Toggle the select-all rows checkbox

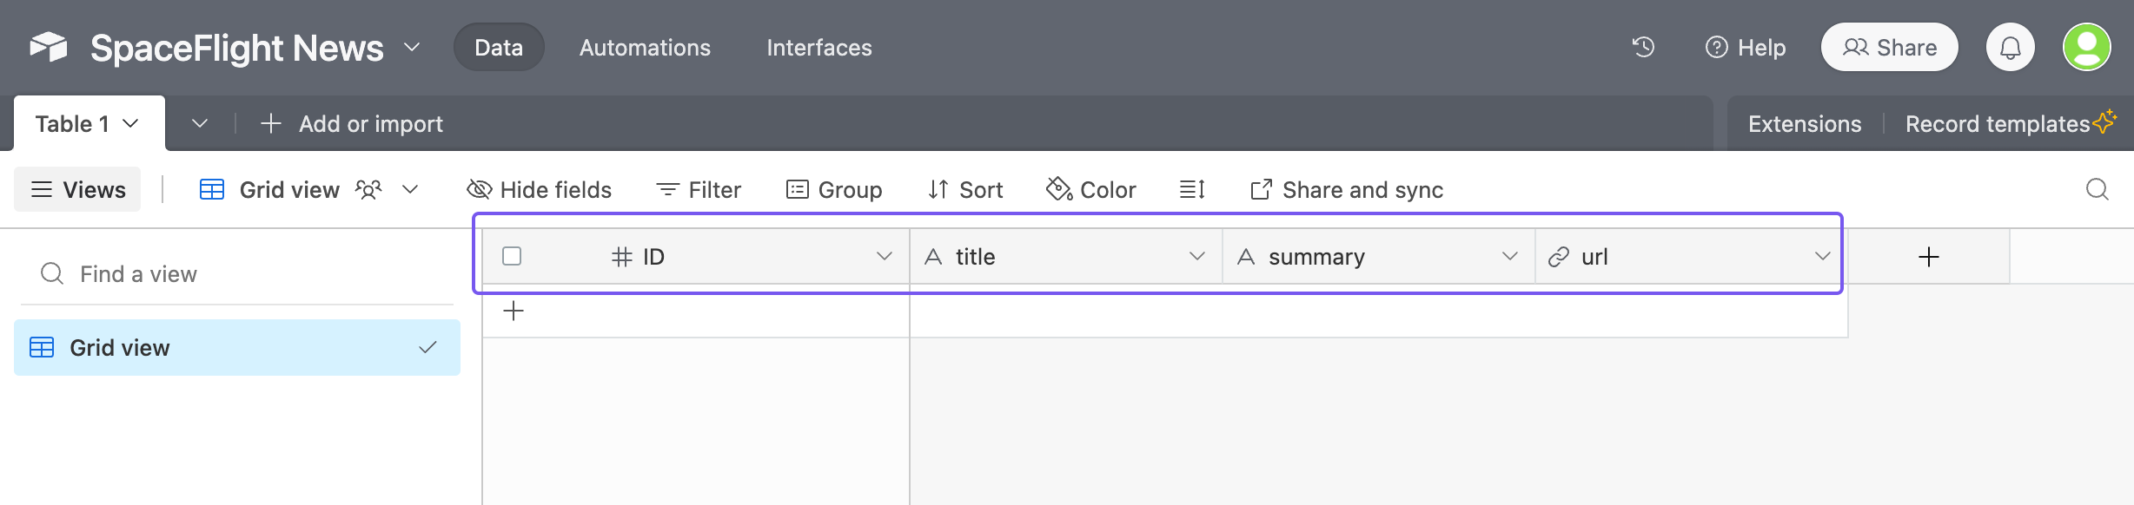click(512, 256)
